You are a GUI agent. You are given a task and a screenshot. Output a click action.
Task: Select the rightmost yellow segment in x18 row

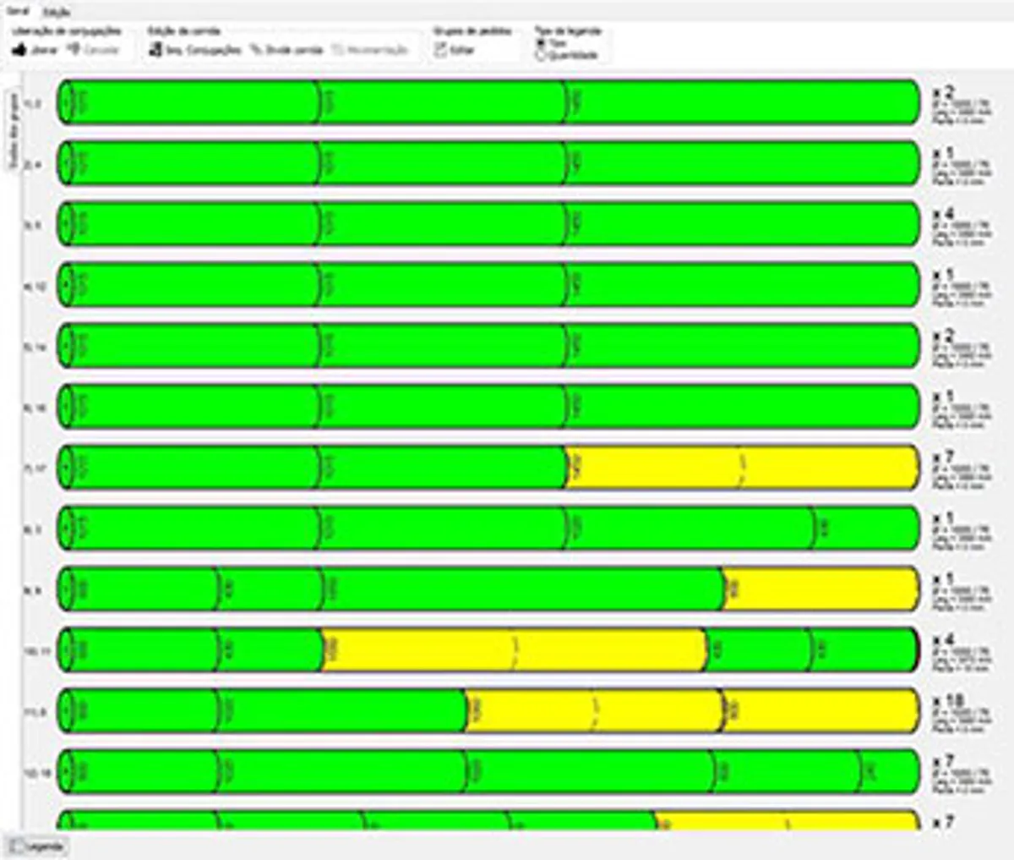pyautogui.click(x=820, y=711)
